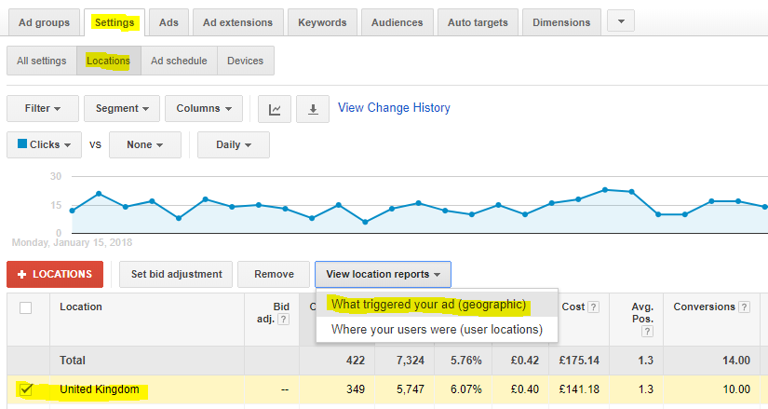Select the All settings sub-tab

[42, 61]
